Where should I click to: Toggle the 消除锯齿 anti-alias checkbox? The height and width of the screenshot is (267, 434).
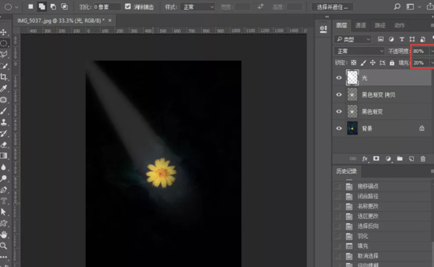click(x=128, y=7)
